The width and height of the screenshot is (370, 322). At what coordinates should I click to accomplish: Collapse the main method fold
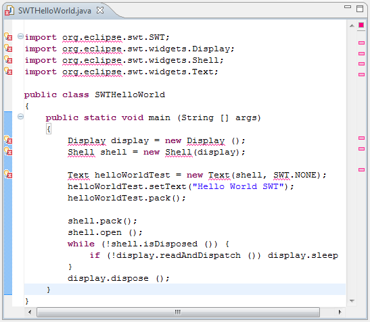coord(20,117)
